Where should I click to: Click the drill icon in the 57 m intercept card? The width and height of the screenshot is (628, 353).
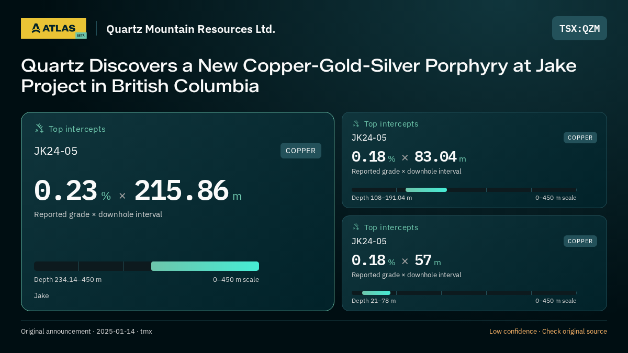point(356,227)
